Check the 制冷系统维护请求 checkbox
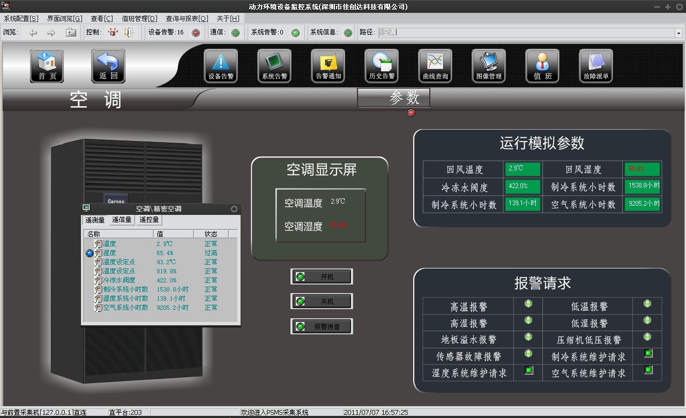 point(647,353)
